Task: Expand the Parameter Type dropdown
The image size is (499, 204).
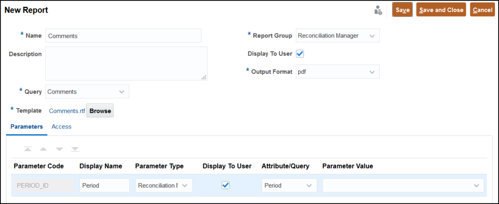Action: point(164,185)
